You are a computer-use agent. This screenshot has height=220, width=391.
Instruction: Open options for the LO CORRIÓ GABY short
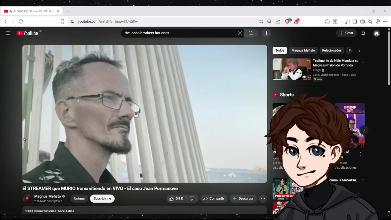point(361,154)
